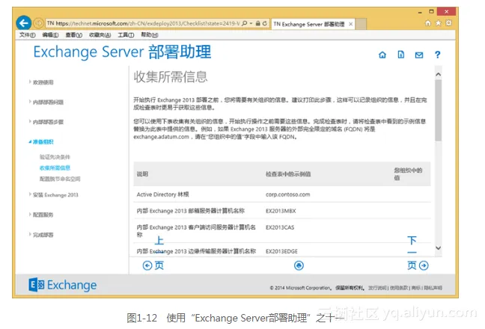Open the 文件(F) menu
The width and height of the screenshot is (485, 329).
pyautogui.click(x=27, y=35)
